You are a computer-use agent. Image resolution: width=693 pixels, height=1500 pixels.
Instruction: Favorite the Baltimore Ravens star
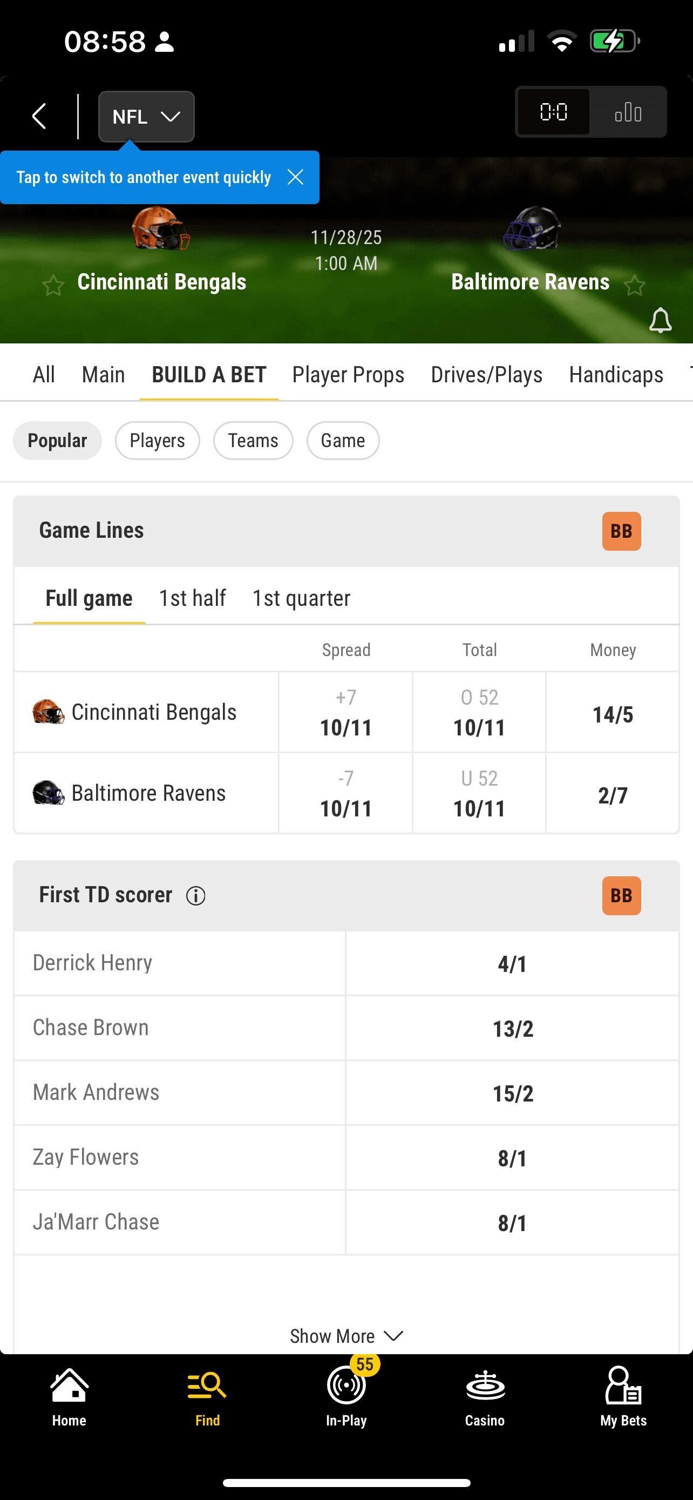tap(634, 285)
